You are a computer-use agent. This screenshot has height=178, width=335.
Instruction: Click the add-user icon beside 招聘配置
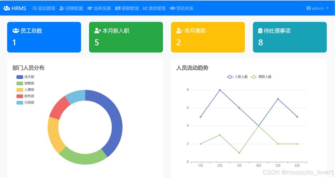point(62,8)
